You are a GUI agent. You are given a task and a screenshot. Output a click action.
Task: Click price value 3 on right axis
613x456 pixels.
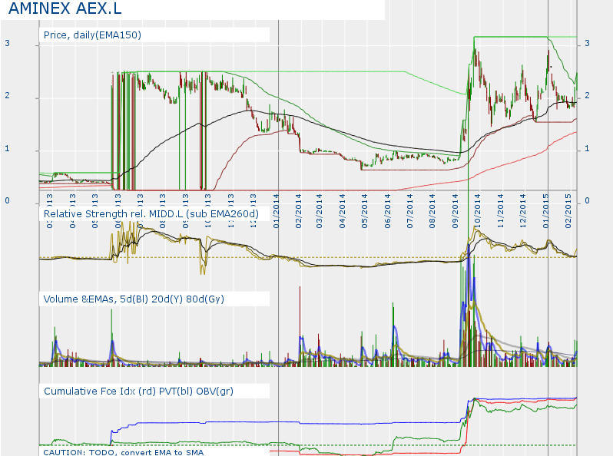587,43
